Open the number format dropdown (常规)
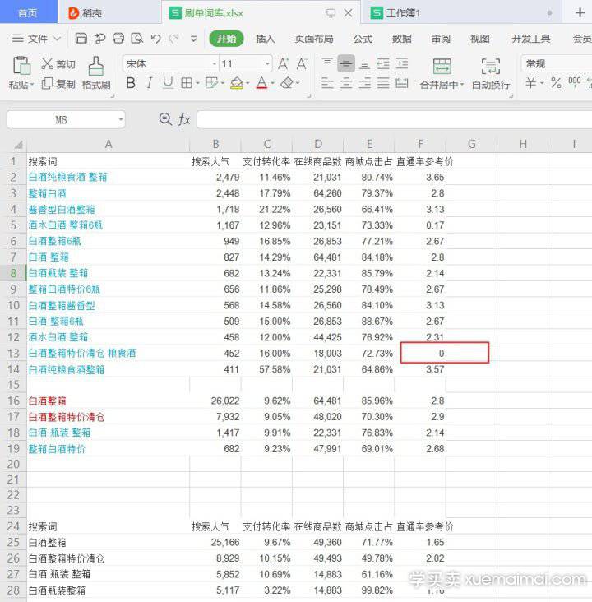The image size is (592, 602). pos(557,63)
